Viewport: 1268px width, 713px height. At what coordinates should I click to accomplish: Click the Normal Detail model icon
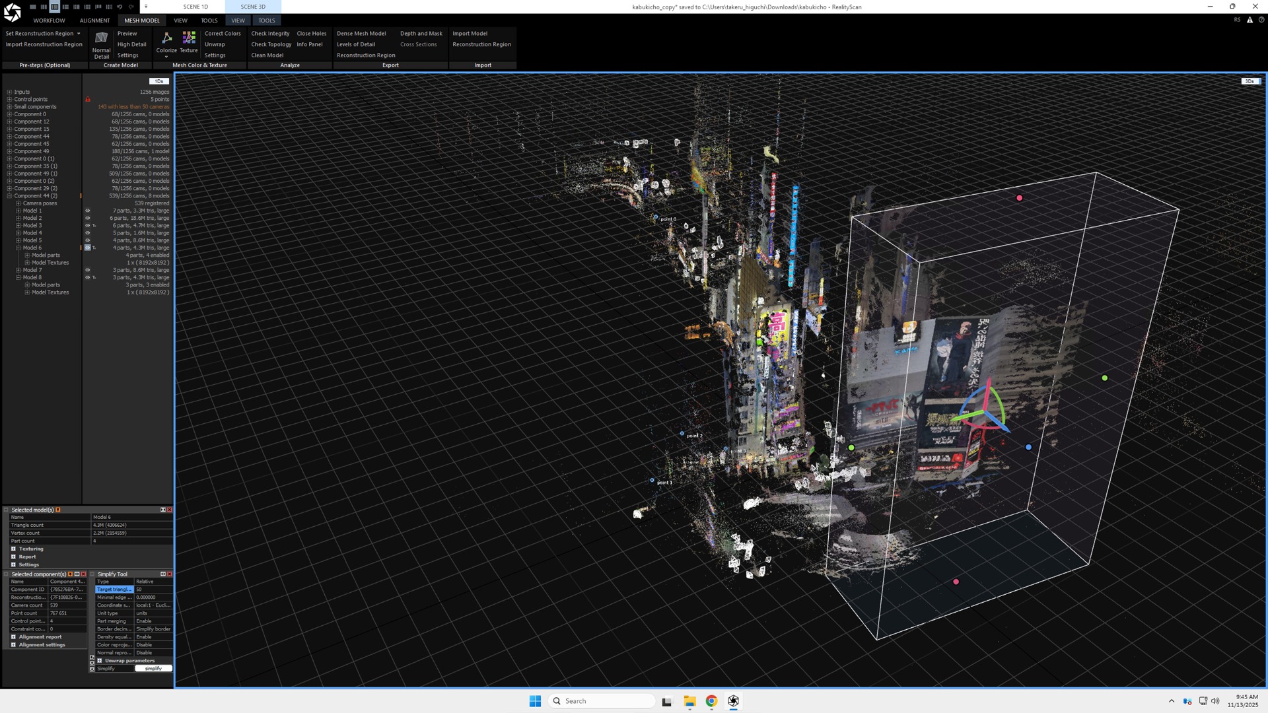[x=101, y=38]
